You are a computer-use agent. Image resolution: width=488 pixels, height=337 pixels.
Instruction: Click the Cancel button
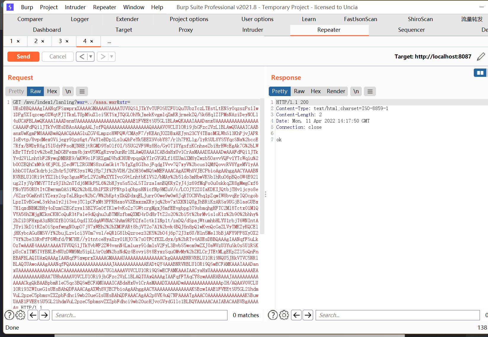(58, 56)
